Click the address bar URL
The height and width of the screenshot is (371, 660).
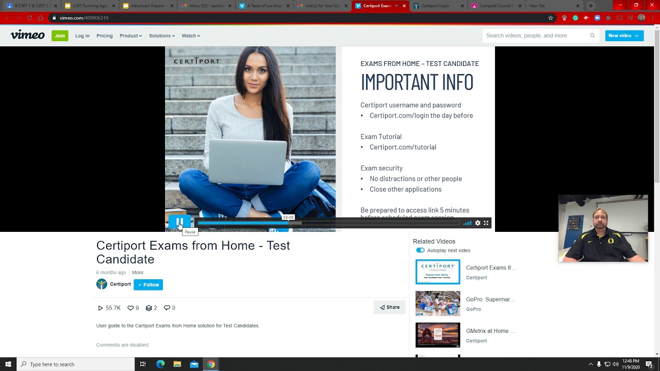(84, 18)
